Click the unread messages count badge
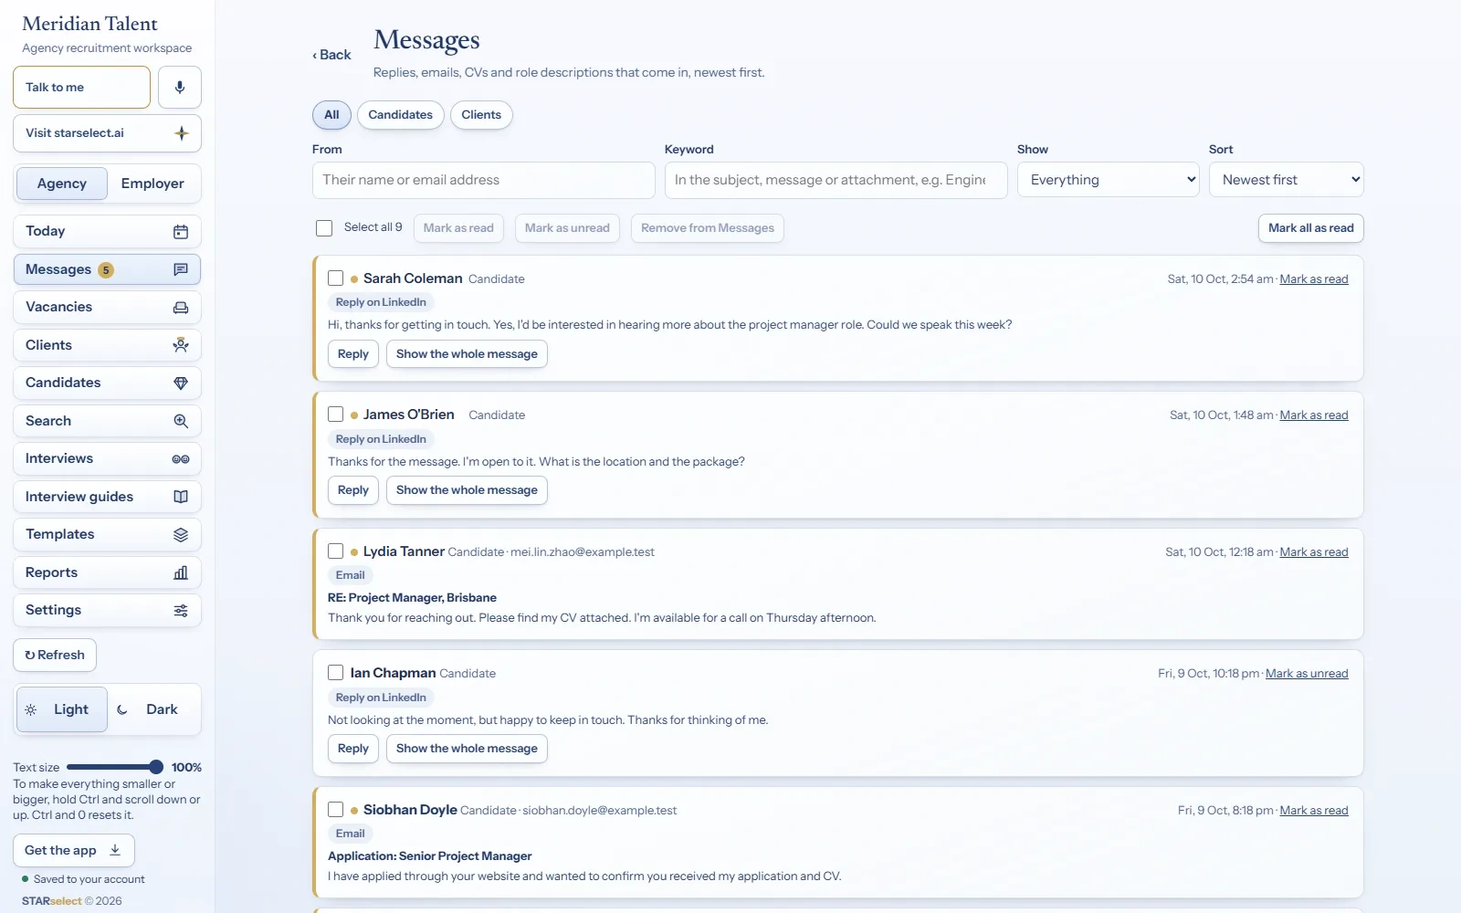Screen dimensions: 1461x913 (x=106, y=270)
